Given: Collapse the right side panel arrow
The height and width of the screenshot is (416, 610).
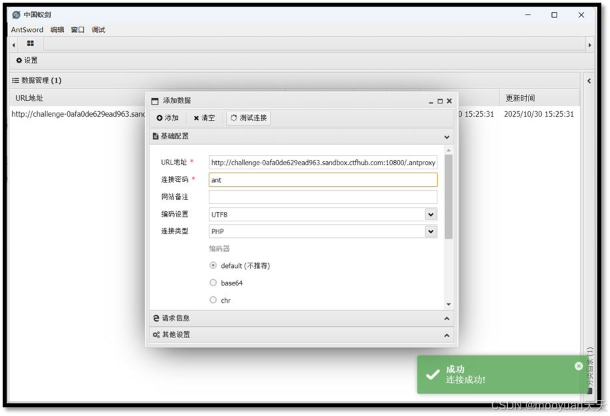Looking at the screenshot, I should coord(589,81).
